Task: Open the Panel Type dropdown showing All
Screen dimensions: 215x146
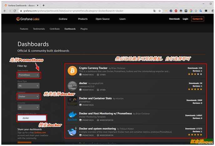Action: (28, 86)
